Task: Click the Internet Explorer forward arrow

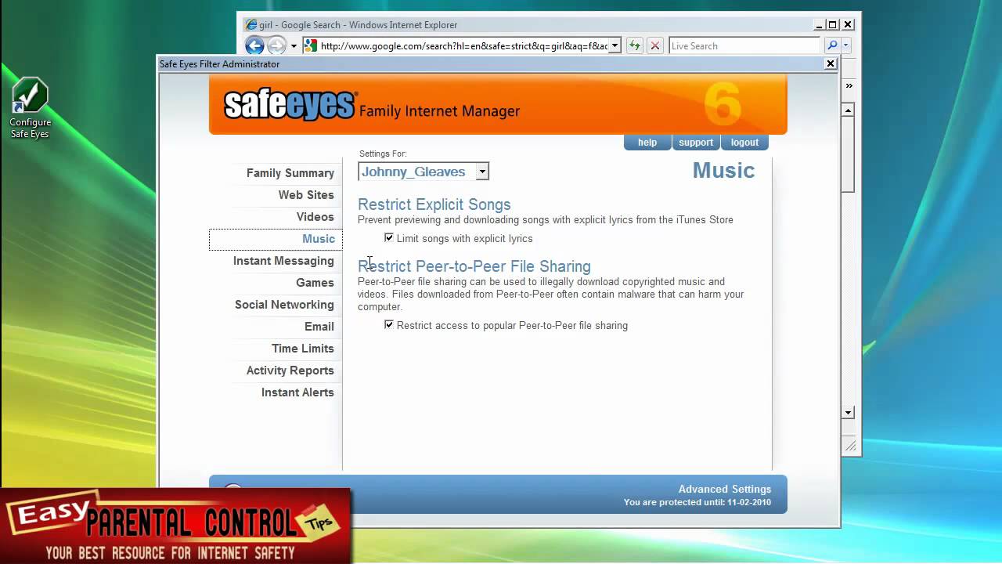Action: point(276,45)
